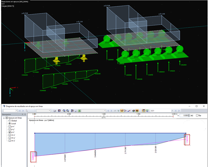The image size is (209, 167).
Task: Click the zoom-out magnifier icon
Action: click(x=68, y=111)
